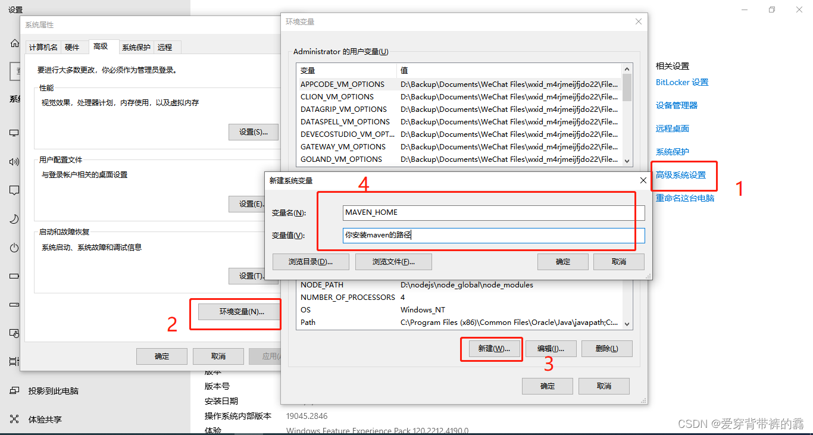This screenshot has width=813, height=435.
Task: Select the OS system variable row
Action: pos(459,310)
